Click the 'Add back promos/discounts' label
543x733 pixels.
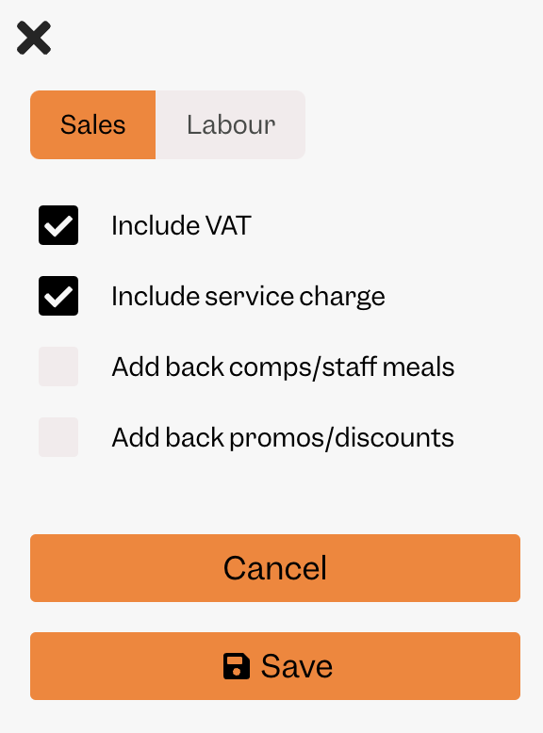coord(283,437)
